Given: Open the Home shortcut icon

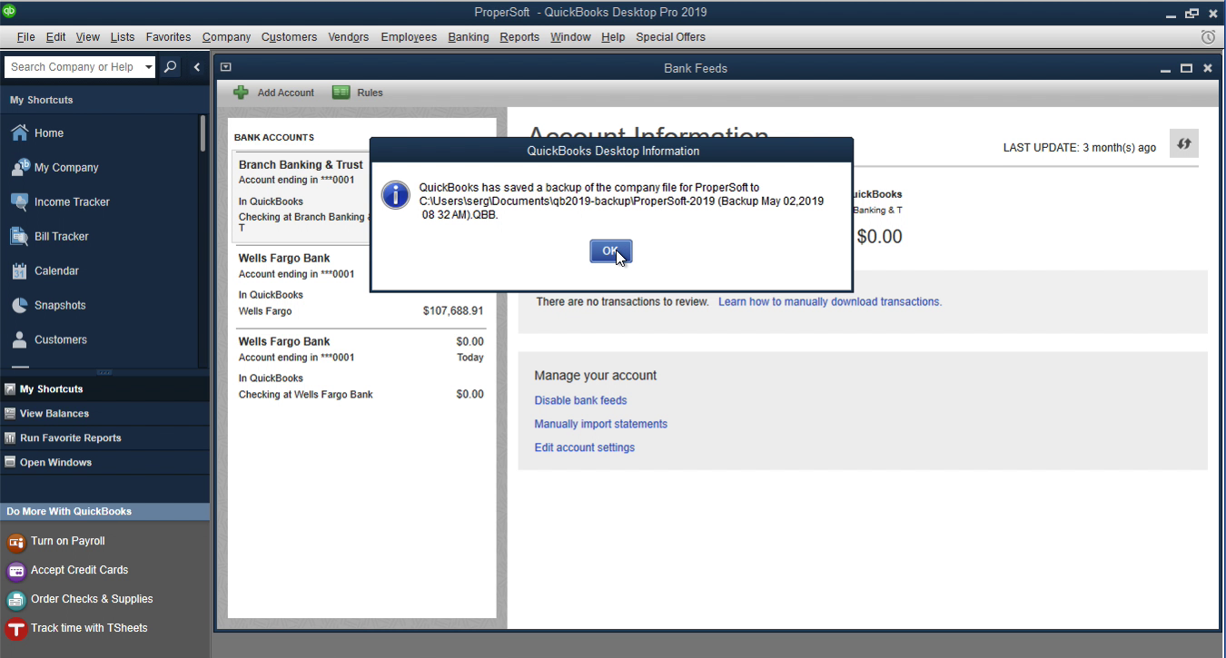Looking at the screenshot, I should click(19, 133).
